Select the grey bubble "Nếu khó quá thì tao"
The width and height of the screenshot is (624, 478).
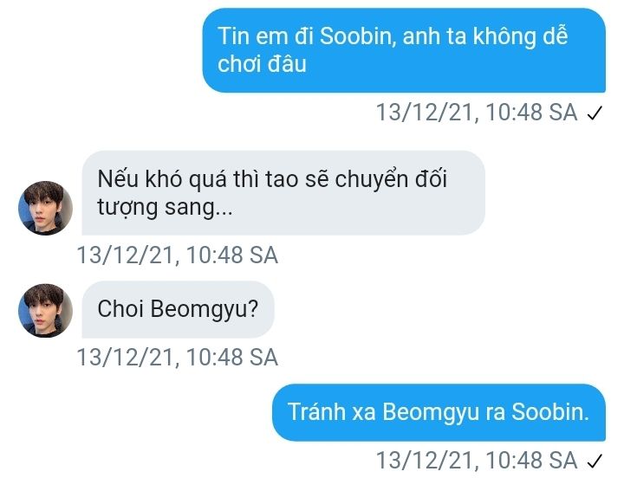[283, 193]
